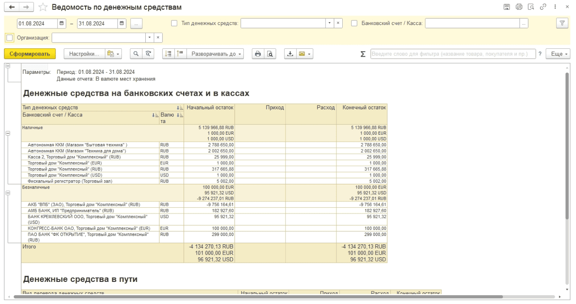The height and width of the screenshot is (304, 576).
Task: Click the end date field 31.08.2024
Action: tap(97, 23)
